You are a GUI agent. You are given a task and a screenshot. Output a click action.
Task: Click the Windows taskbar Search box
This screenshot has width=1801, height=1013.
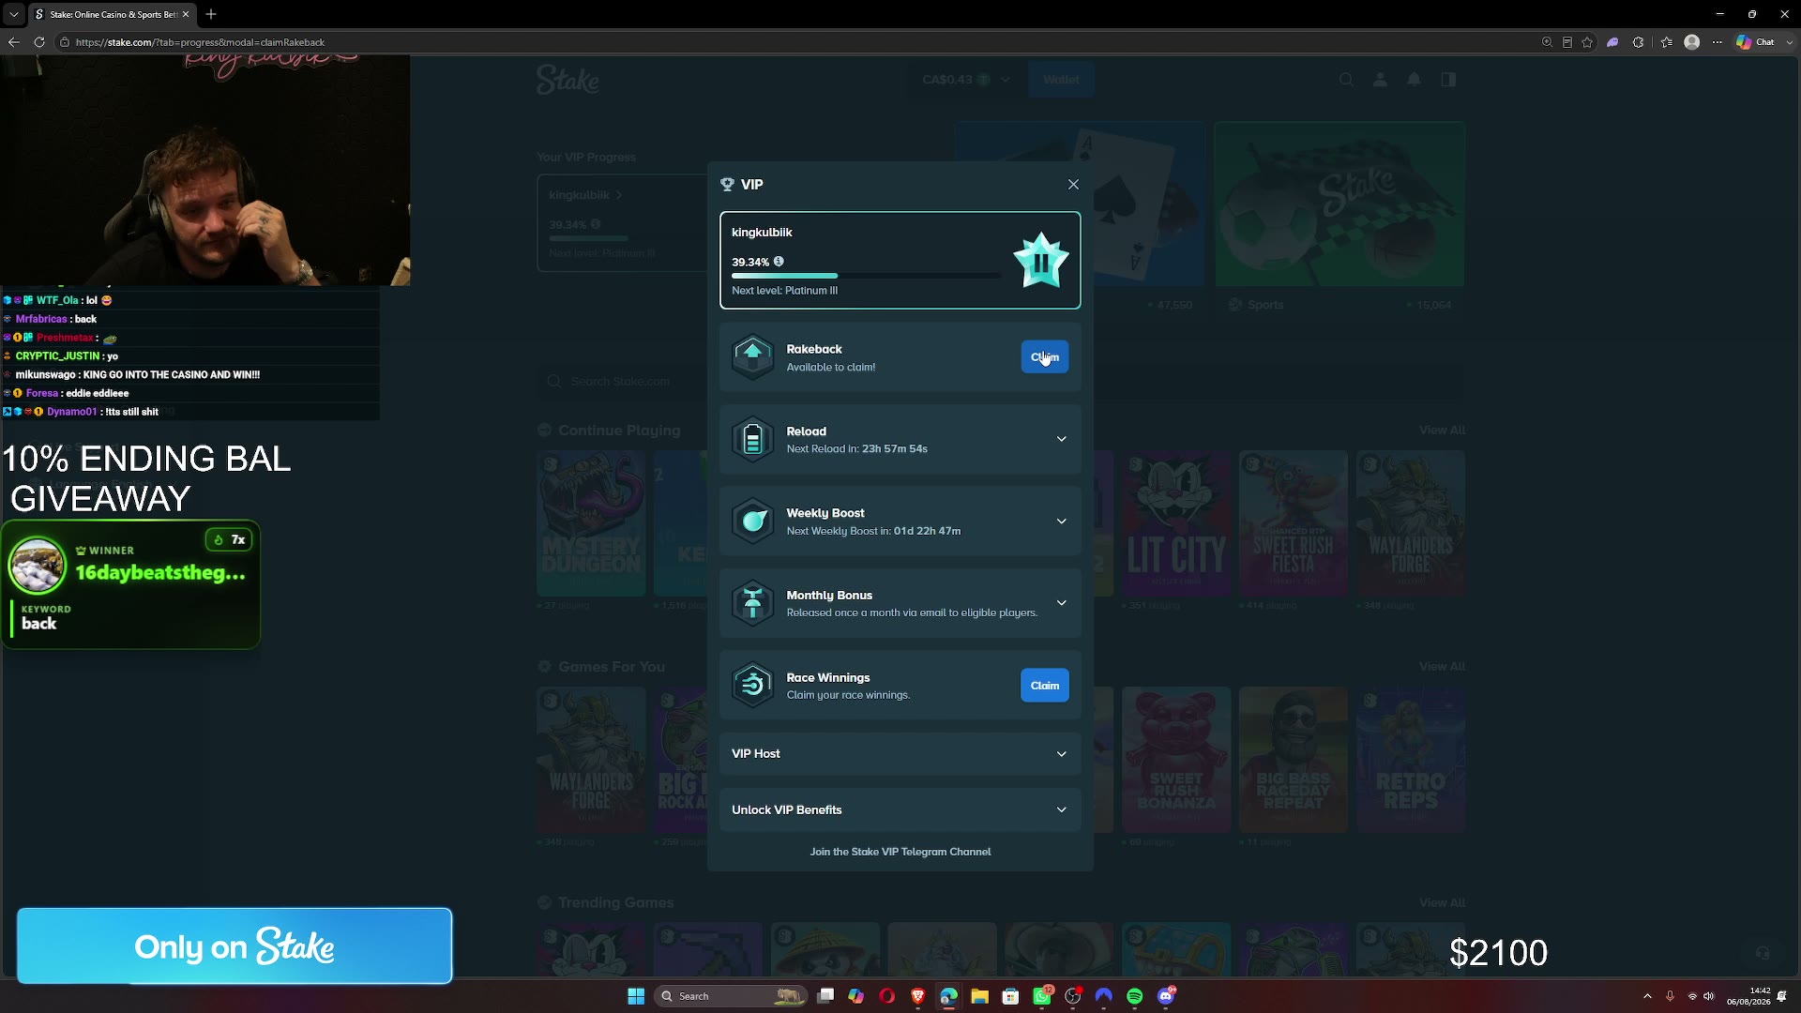pyautogui.click(x=730, y=996)
